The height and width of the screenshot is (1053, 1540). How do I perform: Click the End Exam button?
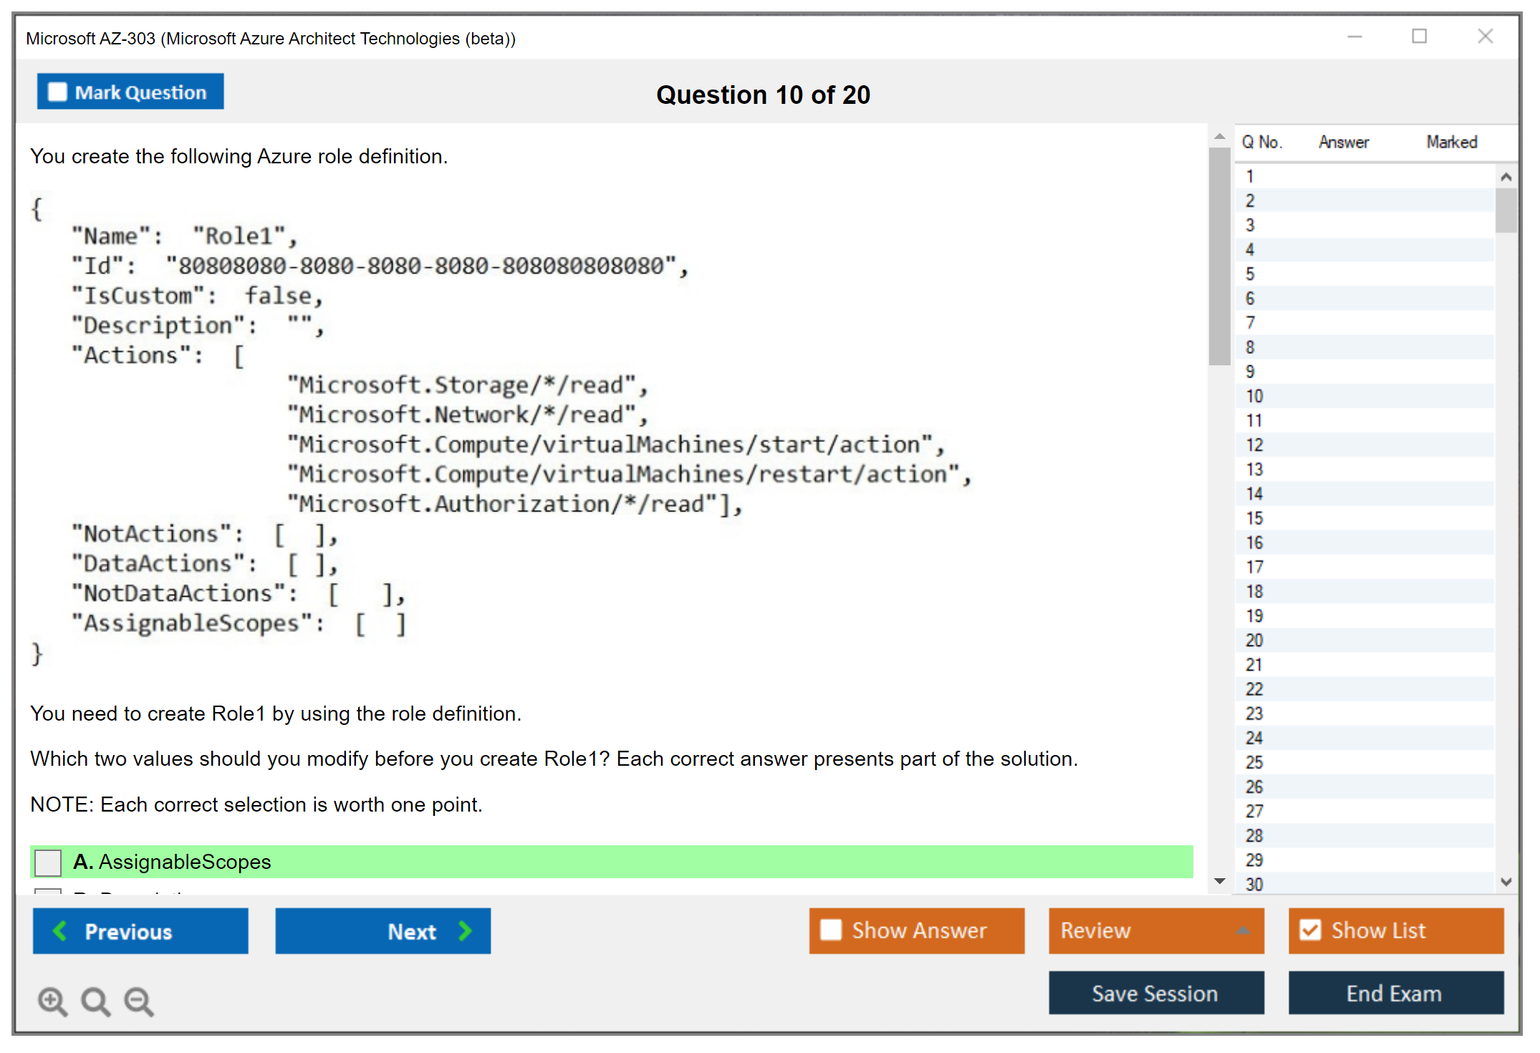click(x=1395, y=993)
